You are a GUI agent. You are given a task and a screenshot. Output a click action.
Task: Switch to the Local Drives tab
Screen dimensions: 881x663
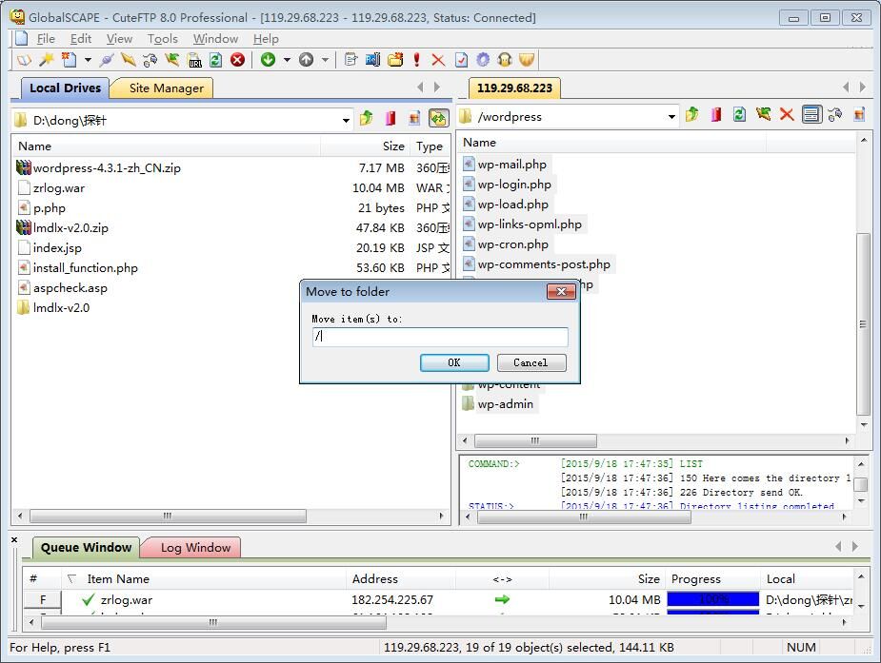[x=65, y=88]
